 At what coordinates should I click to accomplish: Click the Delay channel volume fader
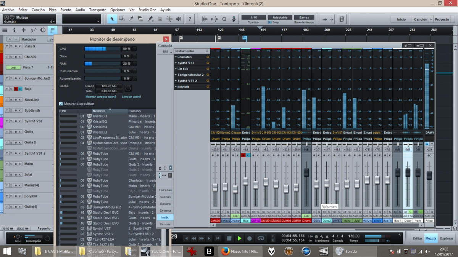pos(408,172)
